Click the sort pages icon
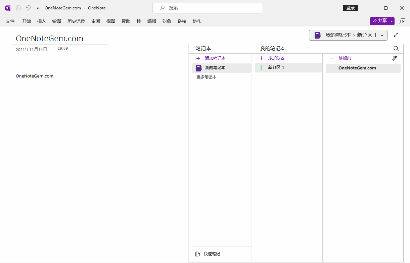This screenshot has height=263, width=410. [395, 58]
